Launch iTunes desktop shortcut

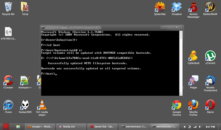8,107
